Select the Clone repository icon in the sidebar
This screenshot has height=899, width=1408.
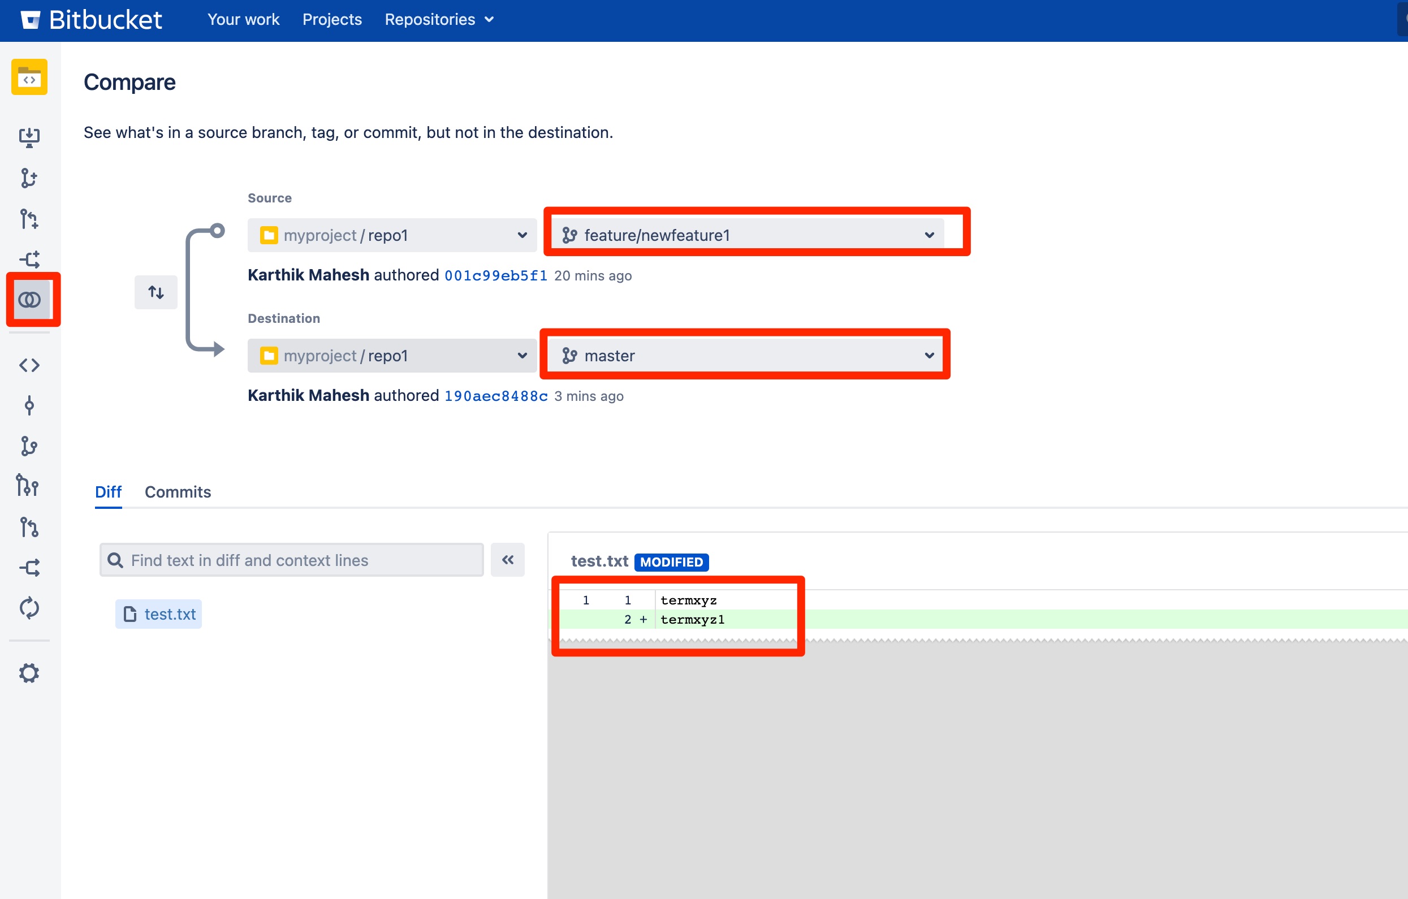pos(29,137)
